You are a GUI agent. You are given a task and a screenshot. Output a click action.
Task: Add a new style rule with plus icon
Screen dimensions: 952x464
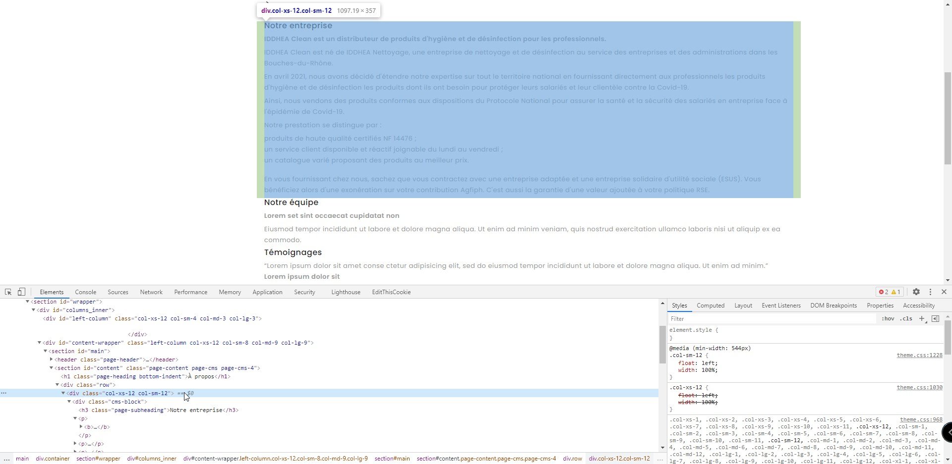922,318
